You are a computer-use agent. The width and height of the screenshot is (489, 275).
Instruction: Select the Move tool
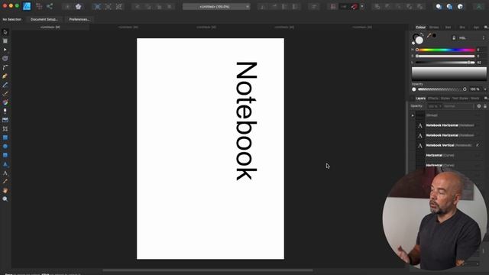click(x=5, y=32)
